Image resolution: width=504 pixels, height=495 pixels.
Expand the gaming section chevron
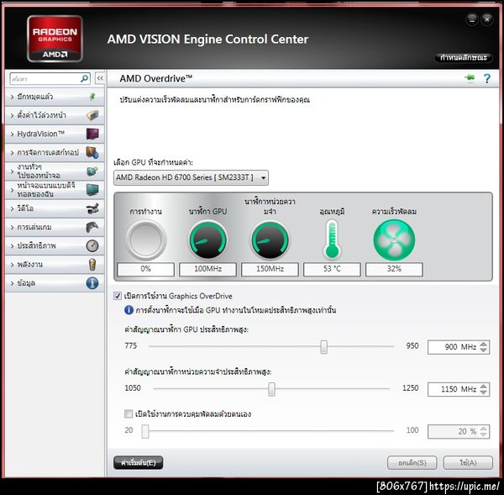(x=12, y=228)
